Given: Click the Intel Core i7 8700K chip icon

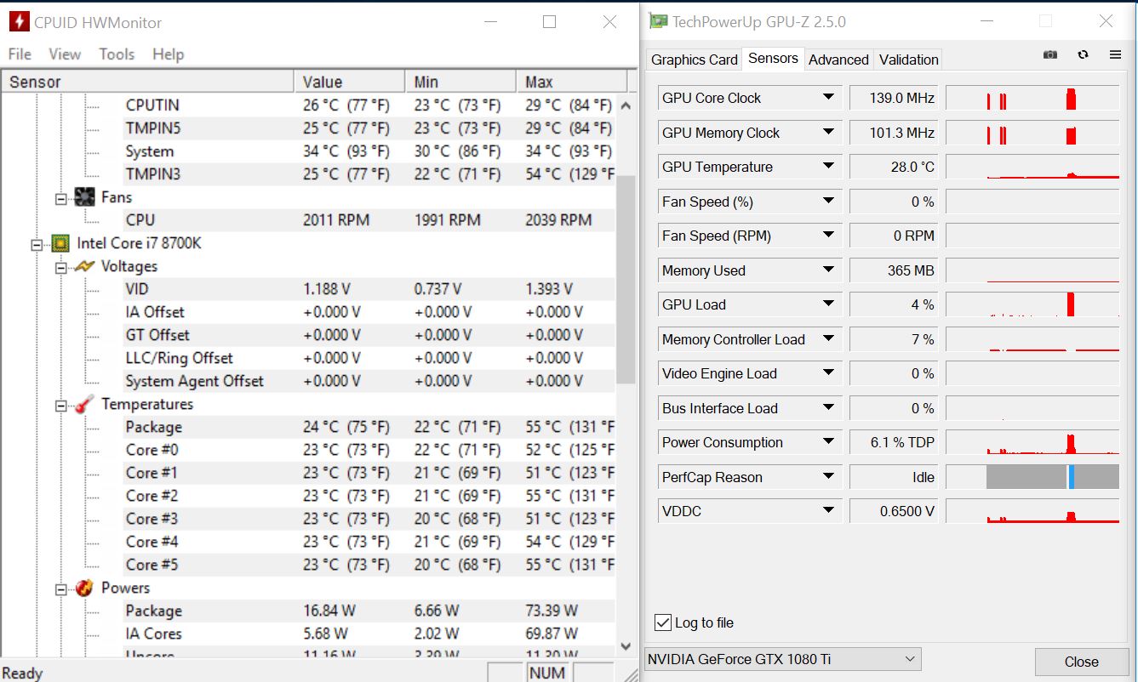Looking at the screenshot, I should 60,243.
